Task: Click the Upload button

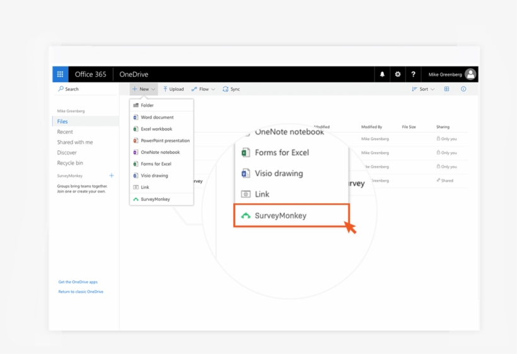Action: point(173,89)
